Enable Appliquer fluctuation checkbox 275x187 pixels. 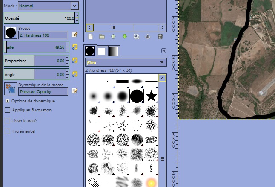click(x=7, y=110)
